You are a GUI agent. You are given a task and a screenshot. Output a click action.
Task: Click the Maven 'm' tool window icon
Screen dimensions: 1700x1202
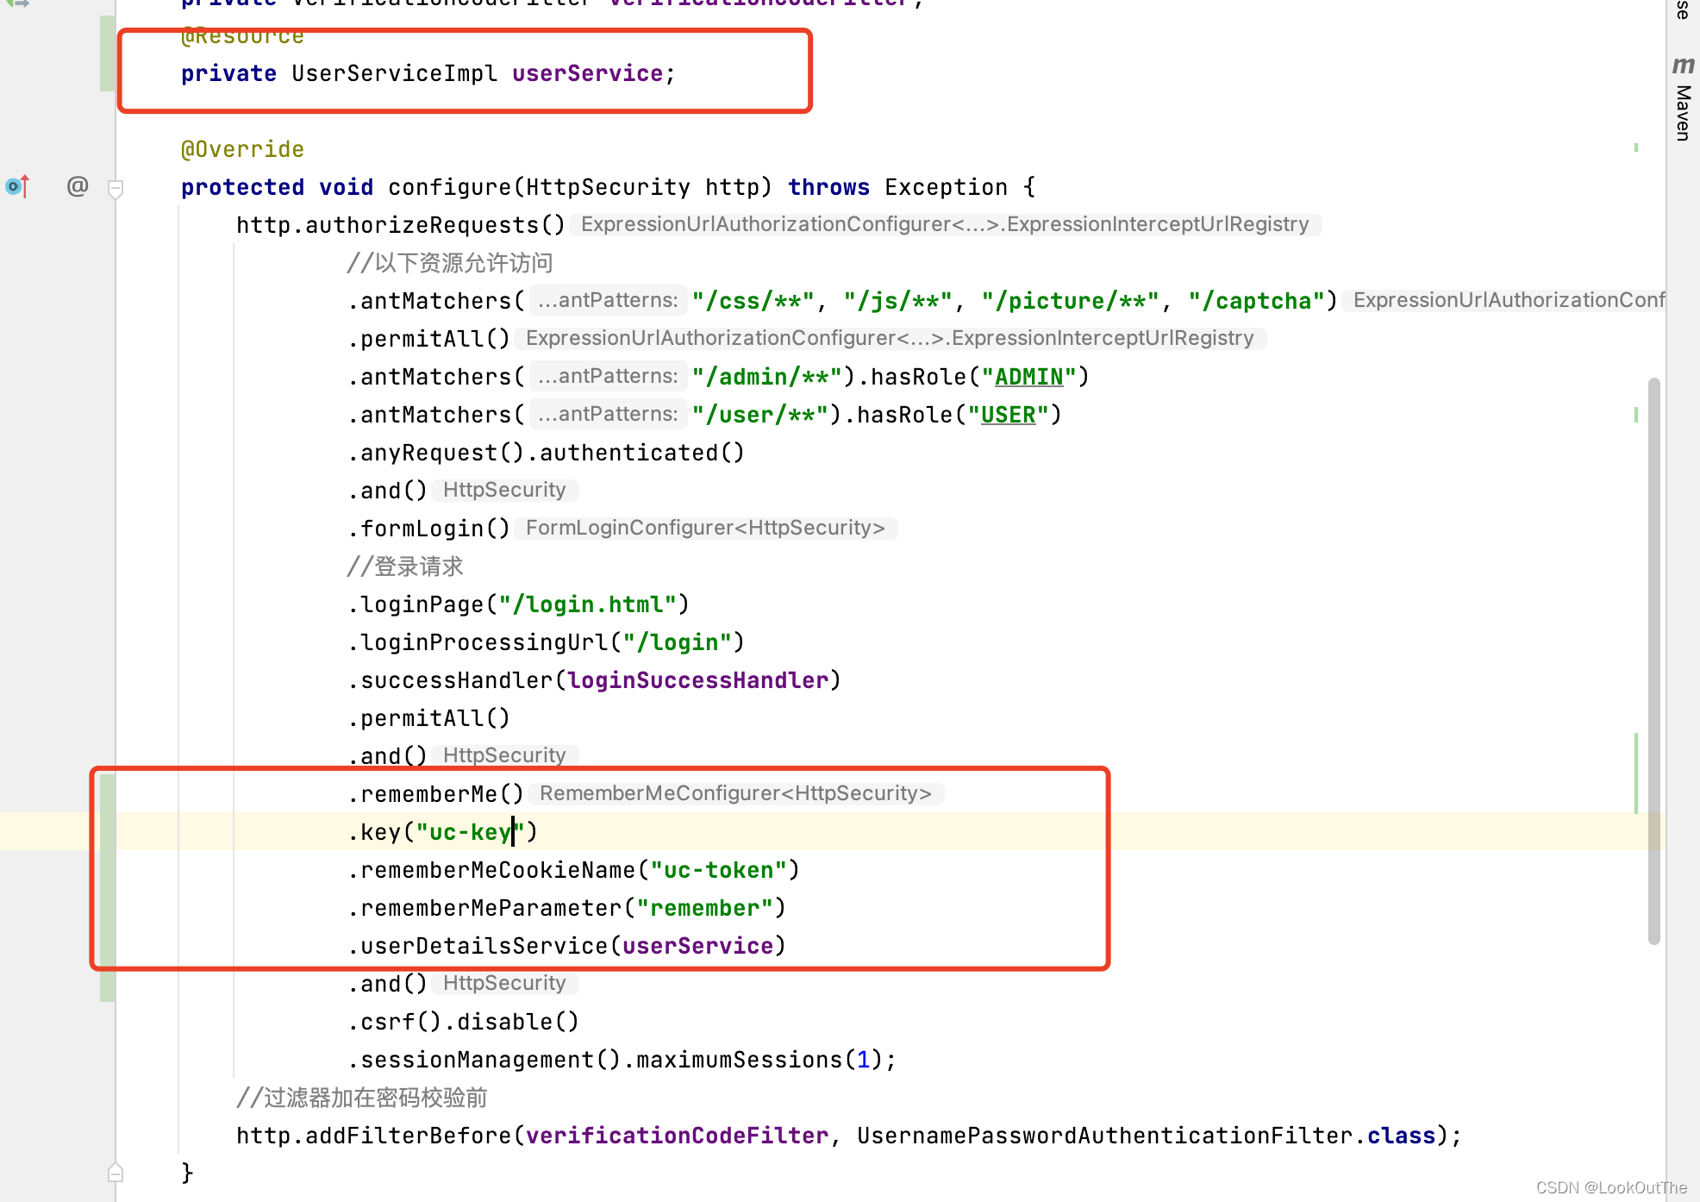coord(1682,66)
